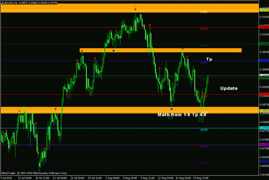Image resolution: width=269 pixels, height=180 pixels.
Task: Select the middle orange zone rectangle
Action: coord(161,50)
